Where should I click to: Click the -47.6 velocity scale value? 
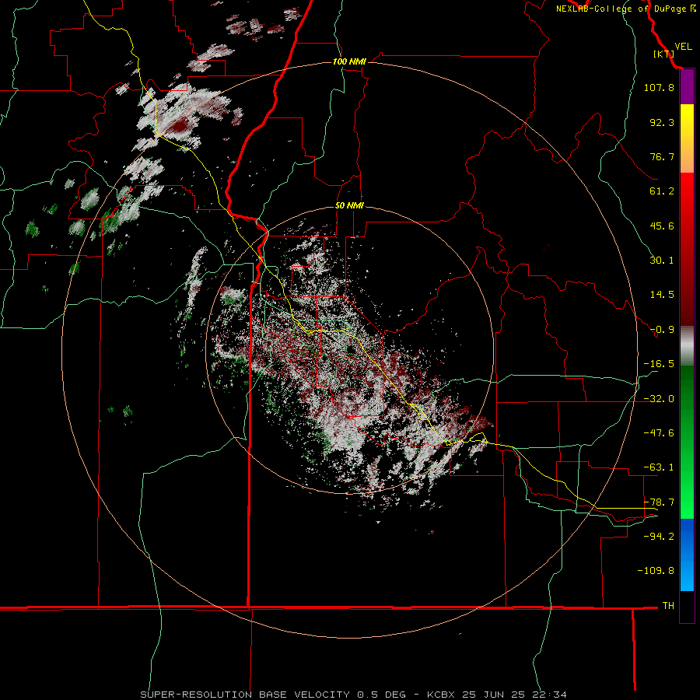(x=659, y=433)
